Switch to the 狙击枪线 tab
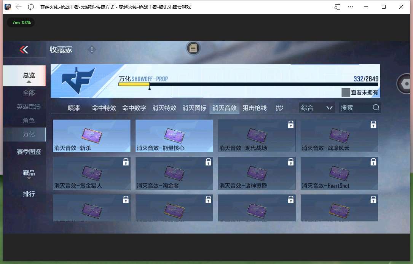The image size is (413, 264). coord(254,108)
